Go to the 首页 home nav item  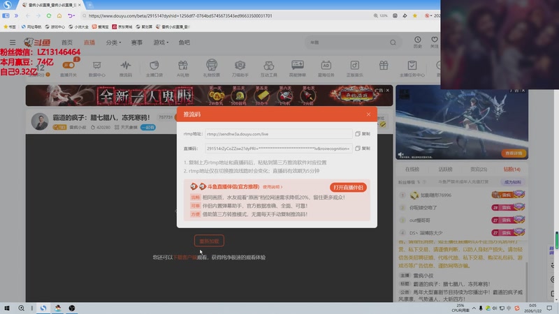click(67, 43)
